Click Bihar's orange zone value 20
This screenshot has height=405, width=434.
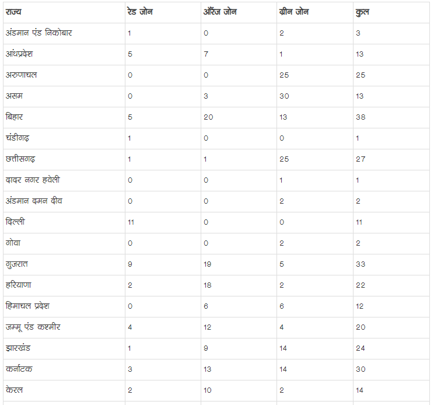208,117
